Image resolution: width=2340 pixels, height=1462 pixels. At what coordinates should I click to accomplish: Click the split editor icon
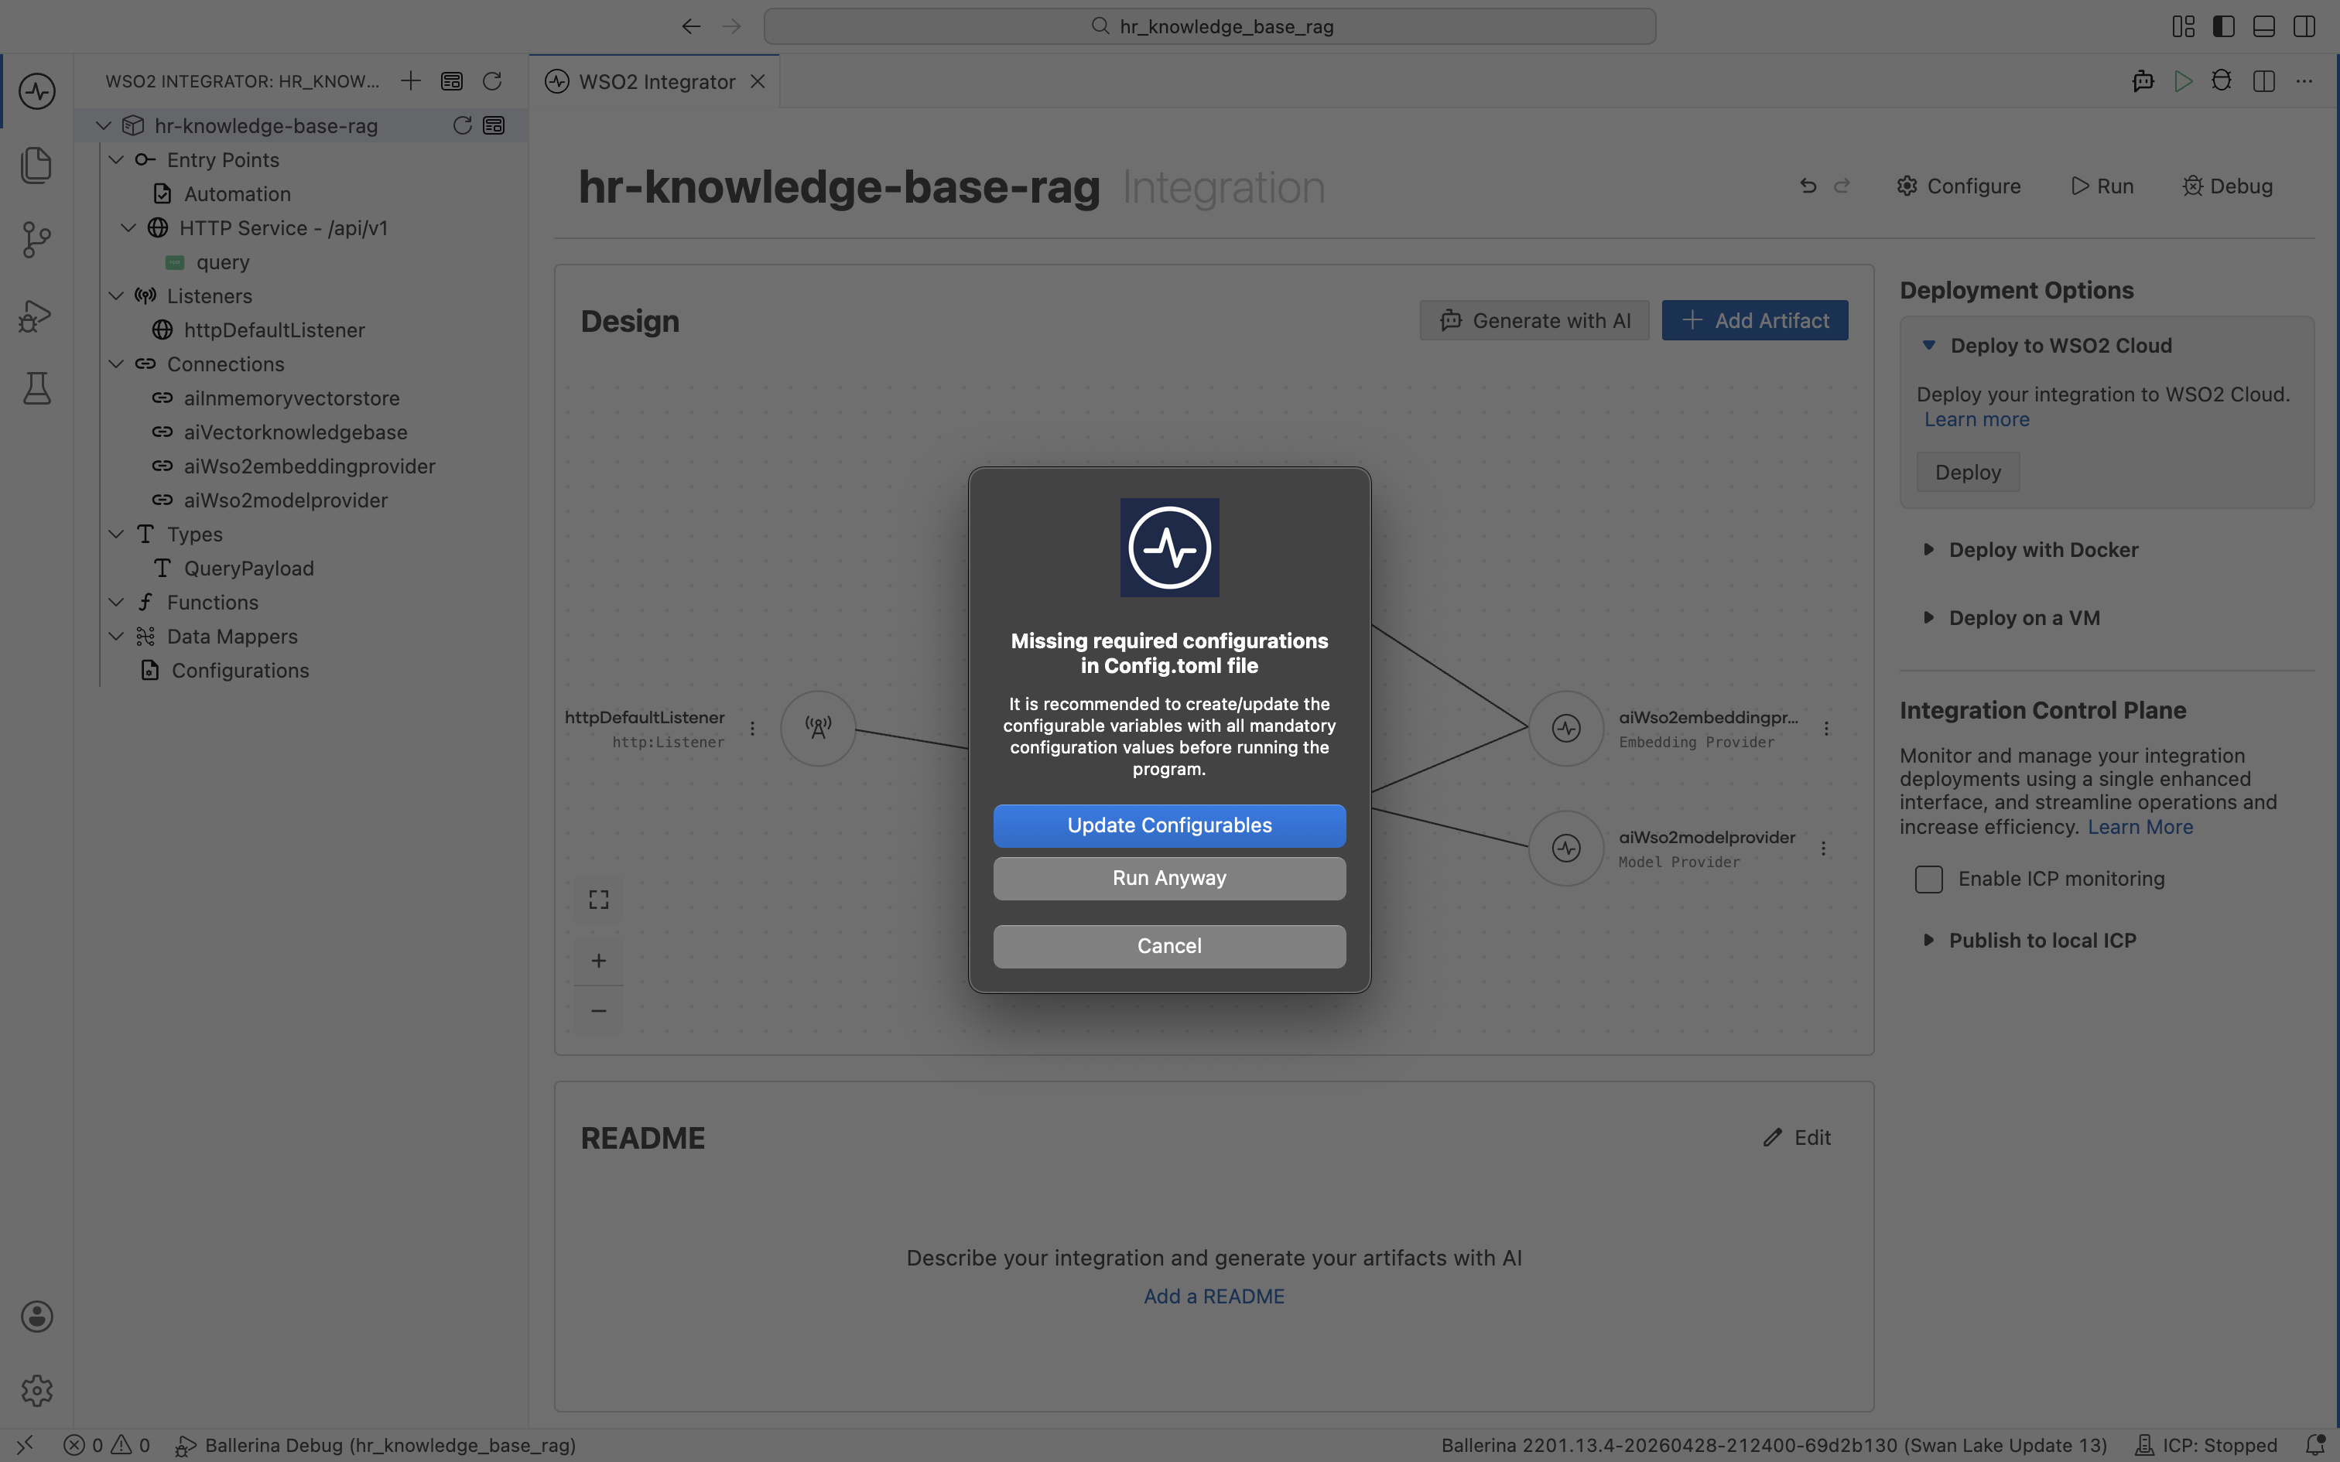(x=2263, y=81)
